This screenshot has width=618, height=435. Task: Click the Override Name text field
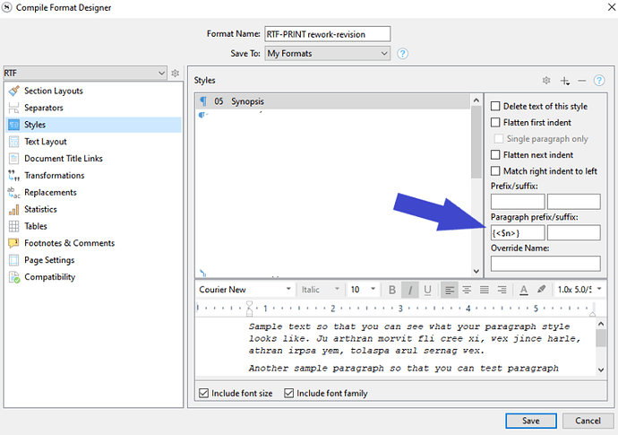click(x=545, y=264)
